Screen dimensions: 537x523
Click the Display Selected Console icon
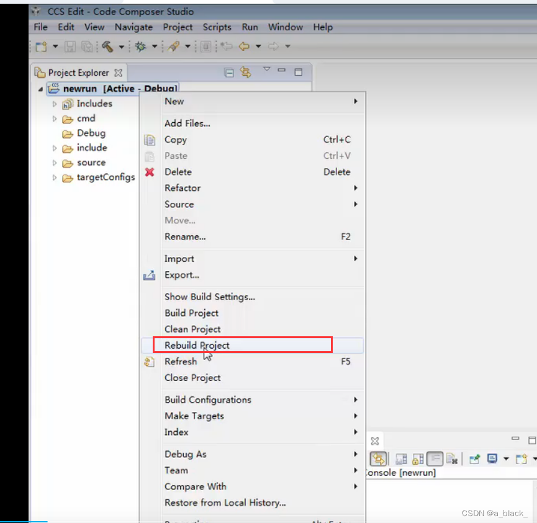(492, 458)
